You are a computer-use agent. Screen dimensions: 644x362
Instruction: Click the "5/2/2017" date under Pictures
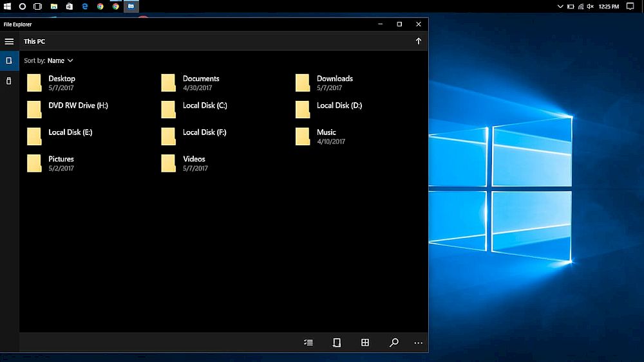click(x=61, y=168)
